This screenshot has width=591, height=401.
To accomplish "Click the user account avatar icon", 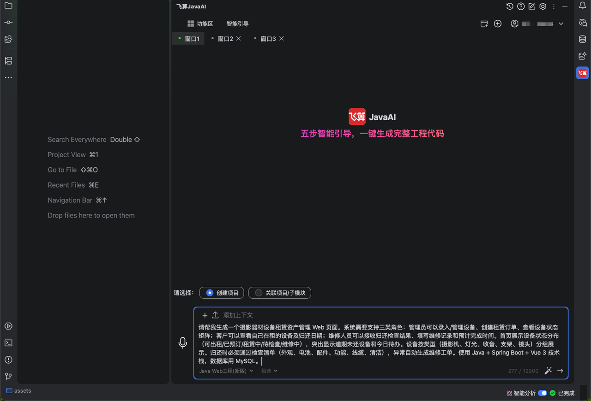I will point(514,24).
